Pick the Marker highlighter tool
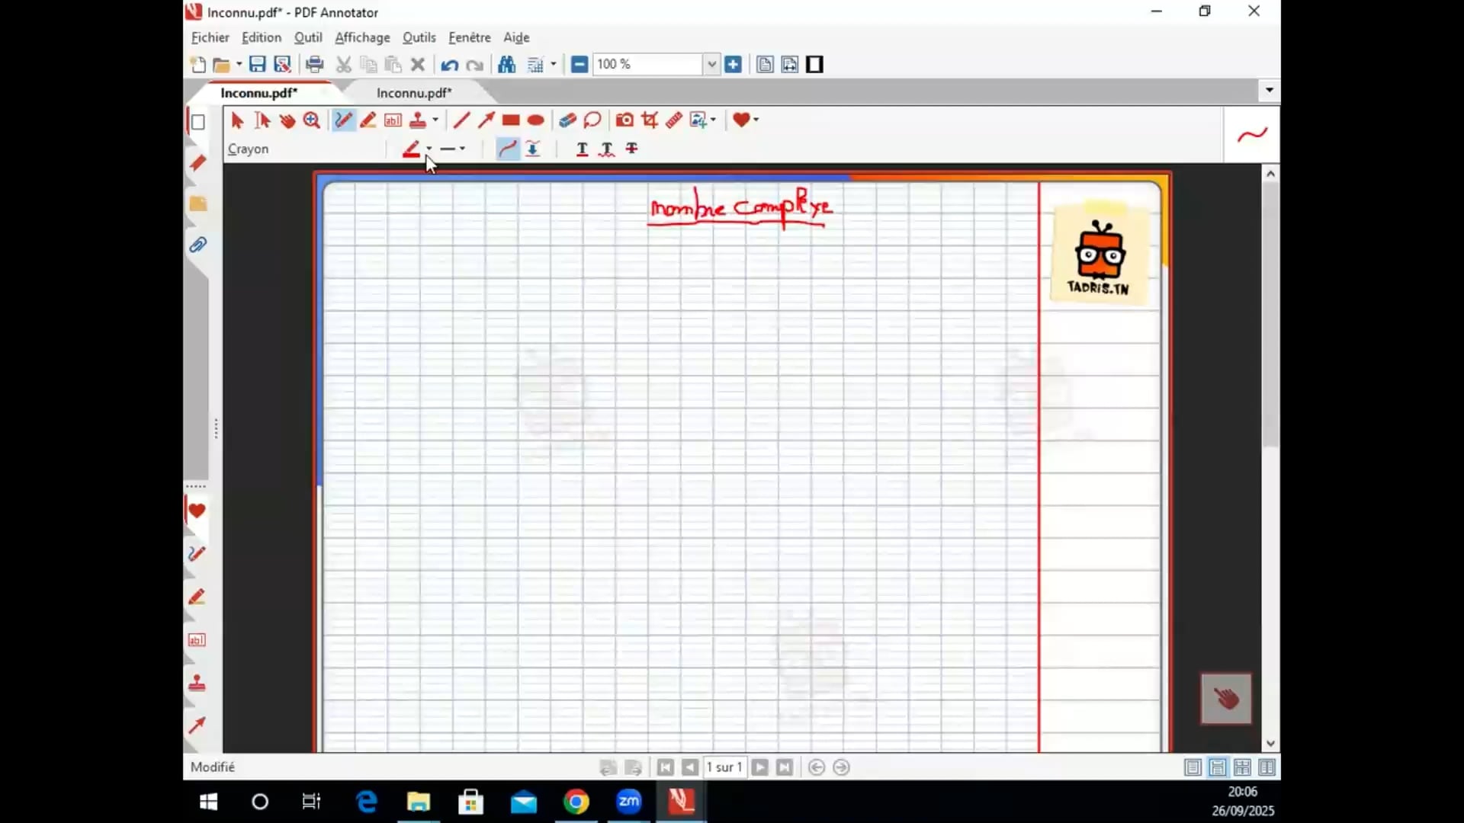The height and width of the screenshot is (823, 1464). [x=368, y=120]
